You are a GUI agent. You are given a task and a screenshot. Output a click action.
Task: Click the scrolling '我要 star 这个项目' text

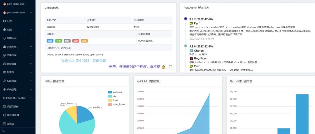(x=84, y=61)
